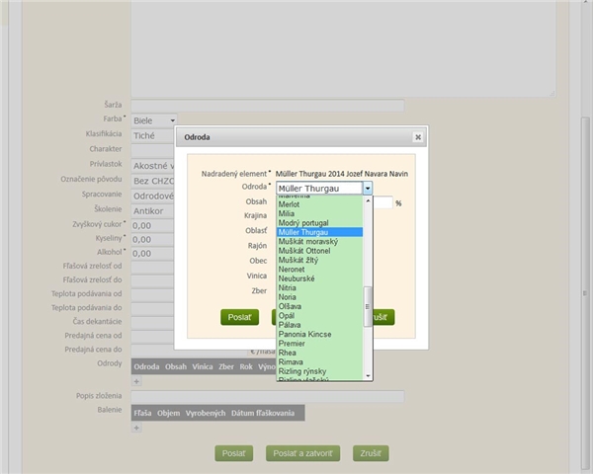Click Poslať button in Odroda dialog

point(240,317)
